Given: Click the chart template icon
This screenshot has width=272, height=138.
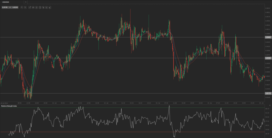Looking at the screenshot, I should coord(40,7).
